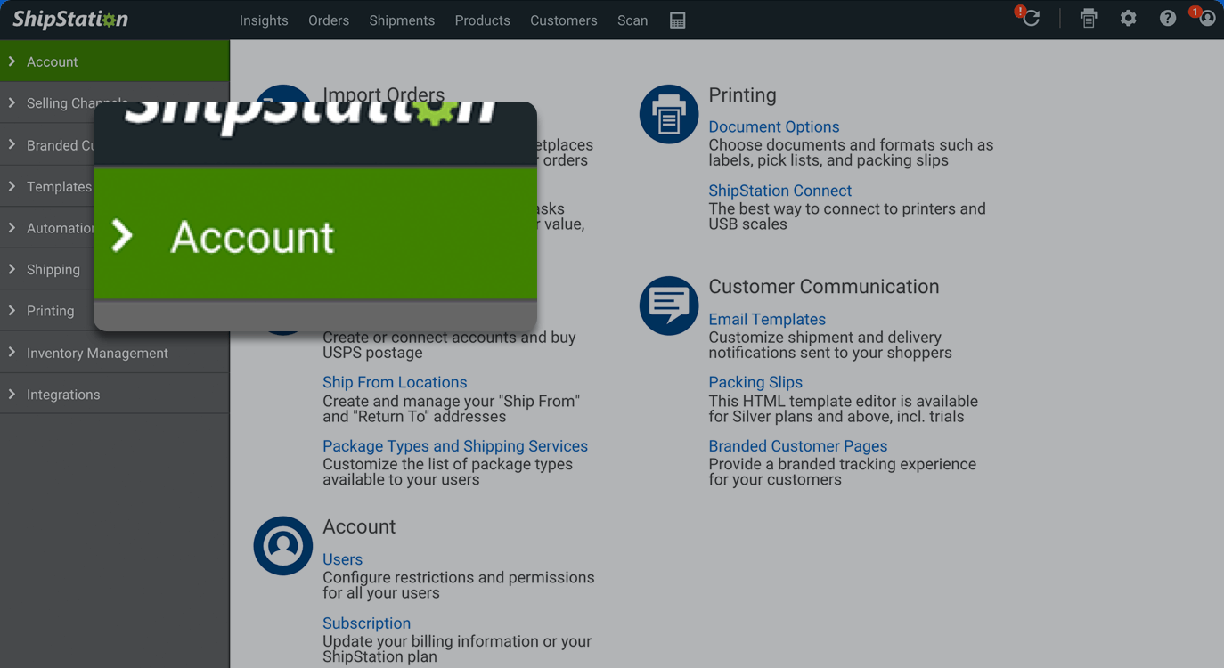Open the rate calculator icon in top bar

(677, 20)
